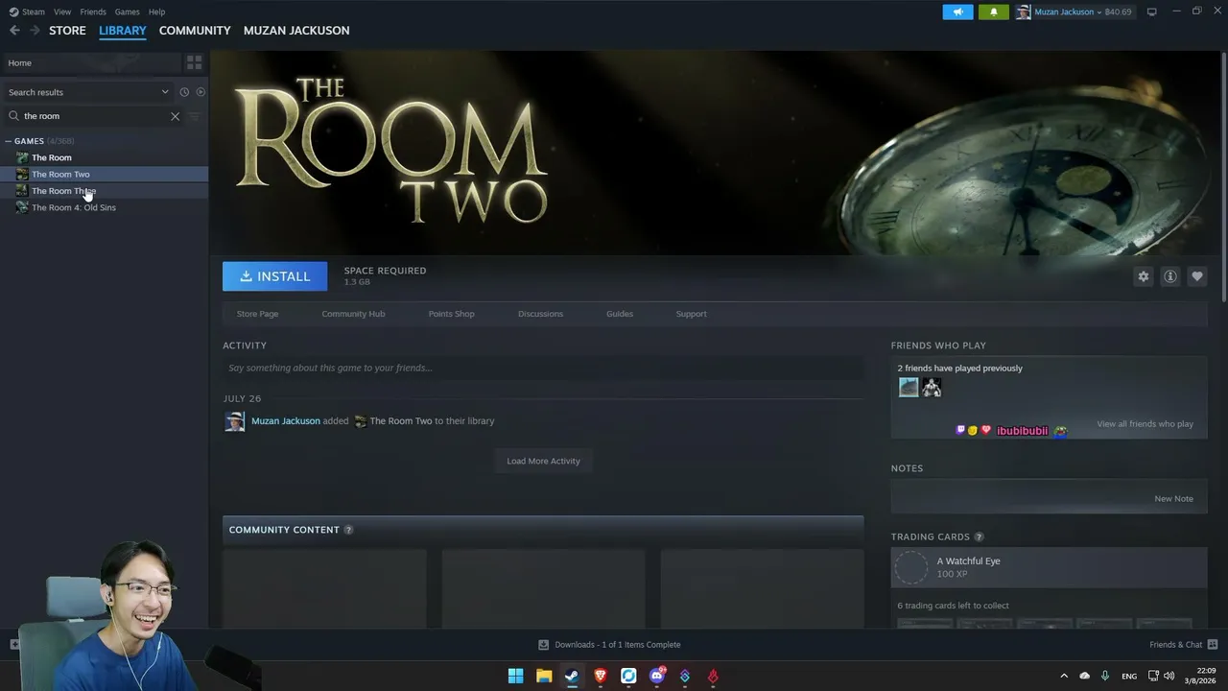Open Muzan Jackson activity profile link
This screenshot has width=1228, height=691.
(286, 421)
